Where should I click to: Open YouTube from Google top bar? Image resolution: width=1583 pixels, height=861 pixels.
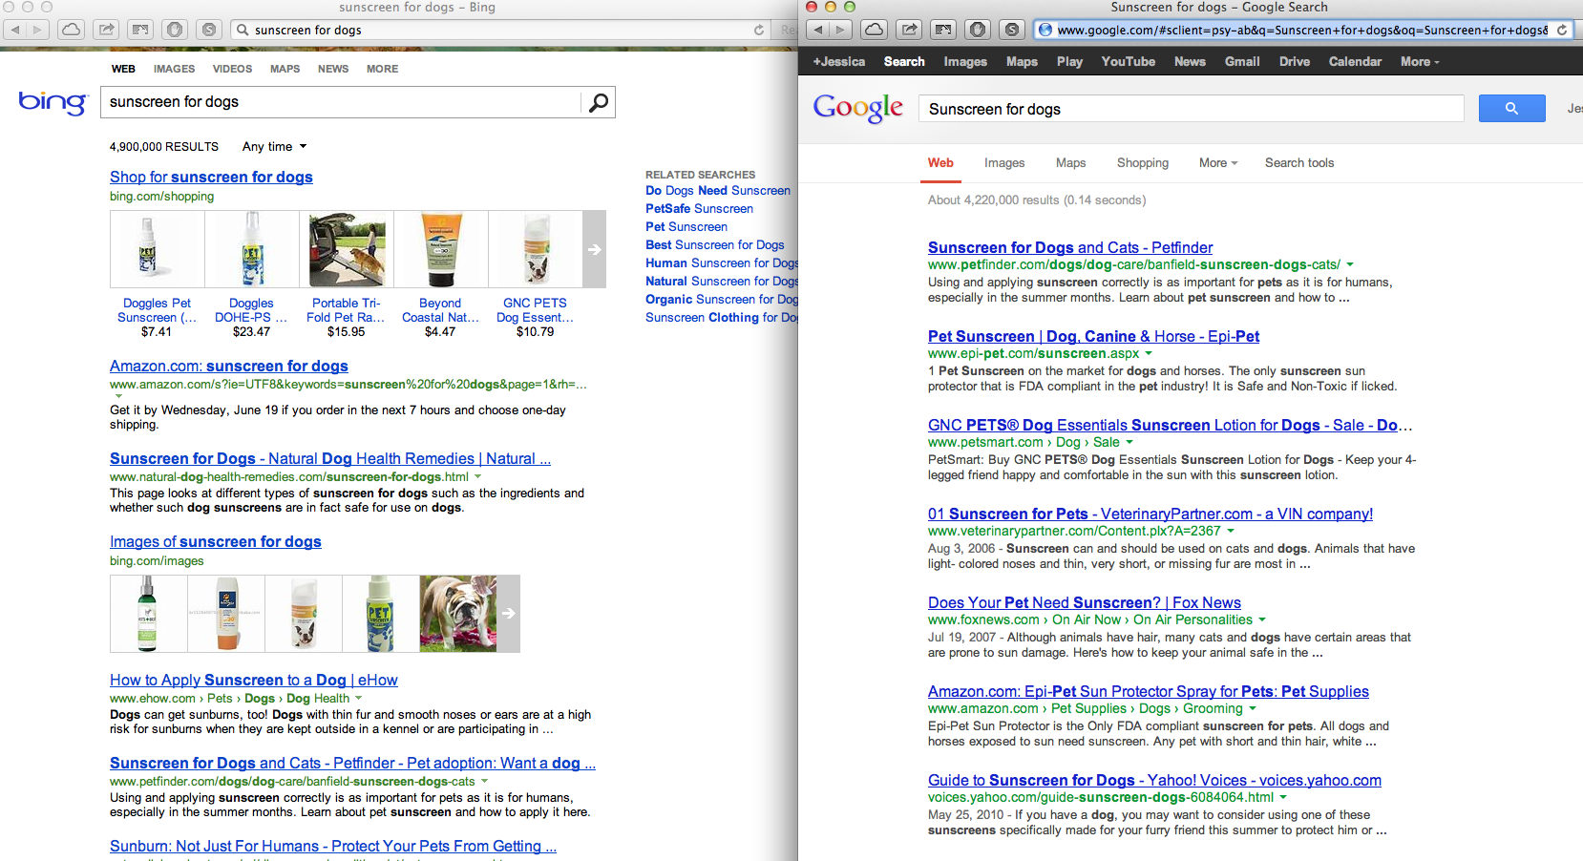tap(1129, 61)
